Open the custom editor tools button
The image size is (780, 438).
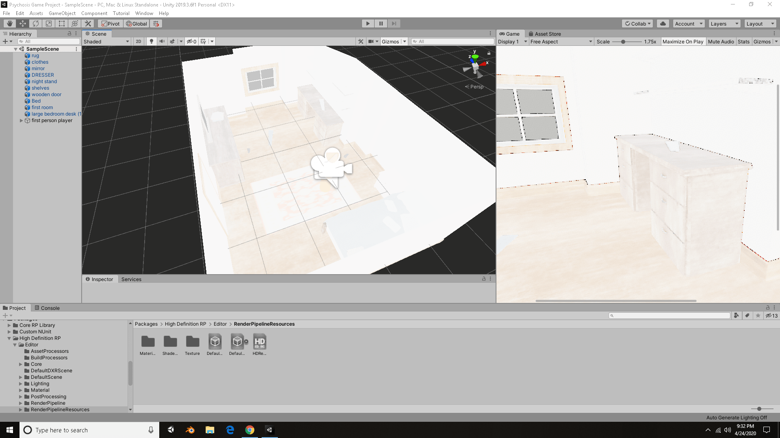click(x=88, y=24)
